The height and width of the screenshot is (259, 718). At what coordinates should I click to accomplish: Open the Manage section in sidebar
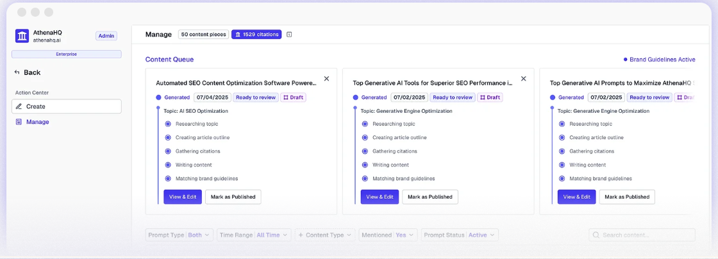(37, 122)
